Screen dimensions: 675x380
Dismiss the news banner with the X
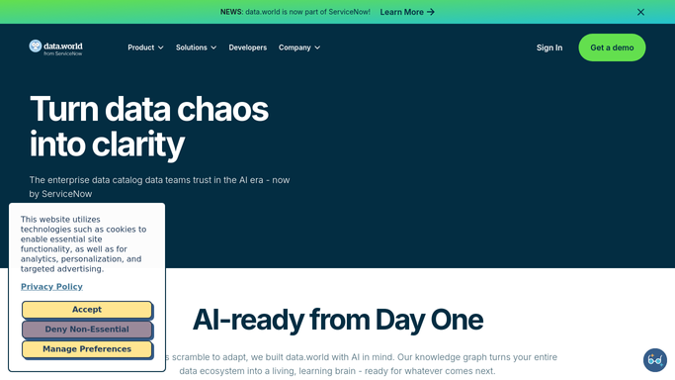(x=640, y=12)
